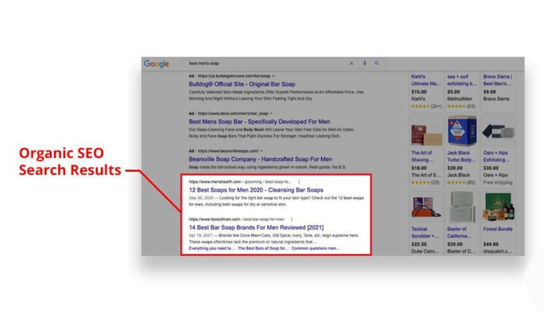The width and height of the screenshot is (544, 327).
Task: Open Jack Black Turbo Body title
Action: click(461, 156)
